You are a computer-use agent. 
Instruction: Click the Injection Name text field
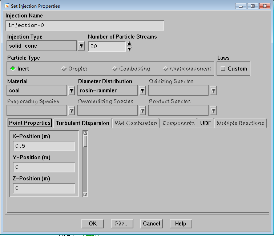click(x=85, y=25)
